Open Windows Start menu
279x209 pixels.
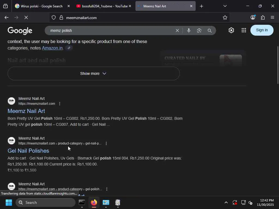(x=9, y=202)
